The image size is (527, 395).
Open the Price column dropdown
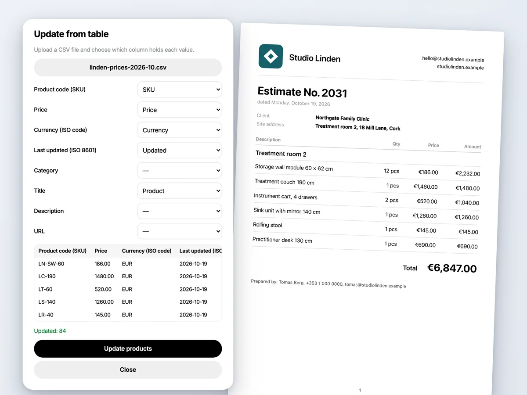[180, 110]
